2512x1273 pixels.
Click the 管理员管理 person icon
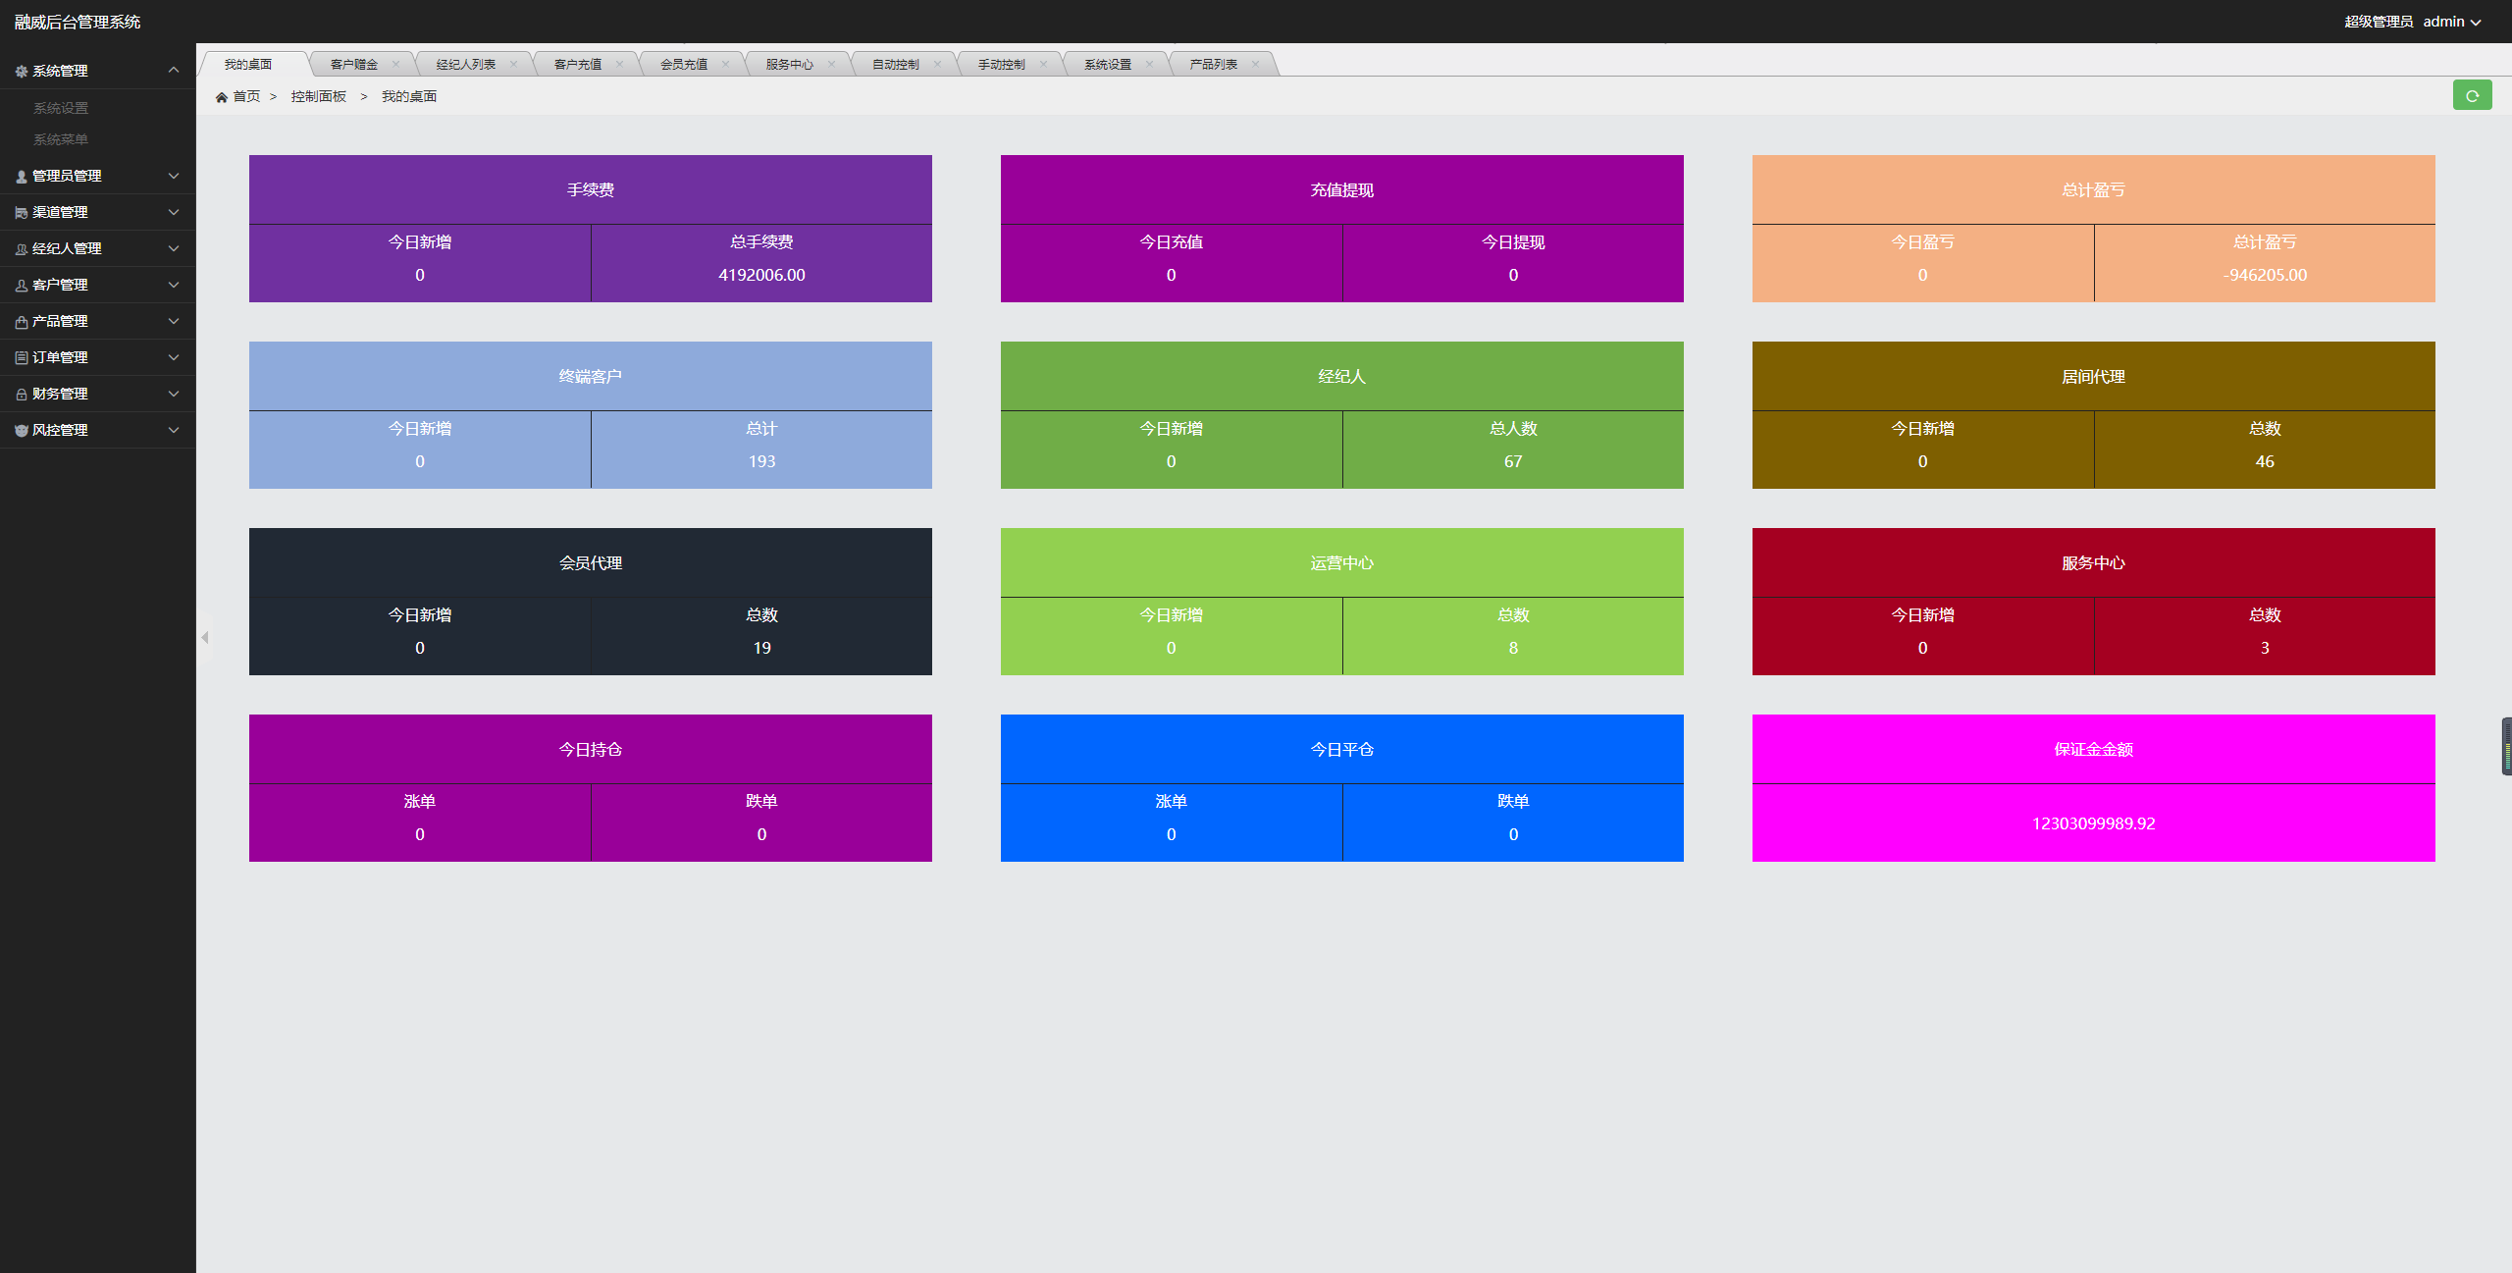tap(22, 177)
